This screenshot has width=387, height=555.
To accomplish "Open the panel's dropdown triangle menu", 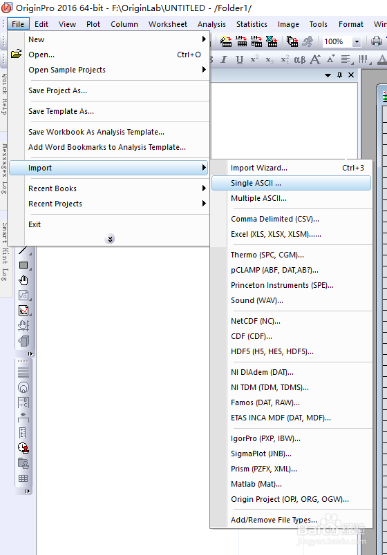I will click(328, 75).
